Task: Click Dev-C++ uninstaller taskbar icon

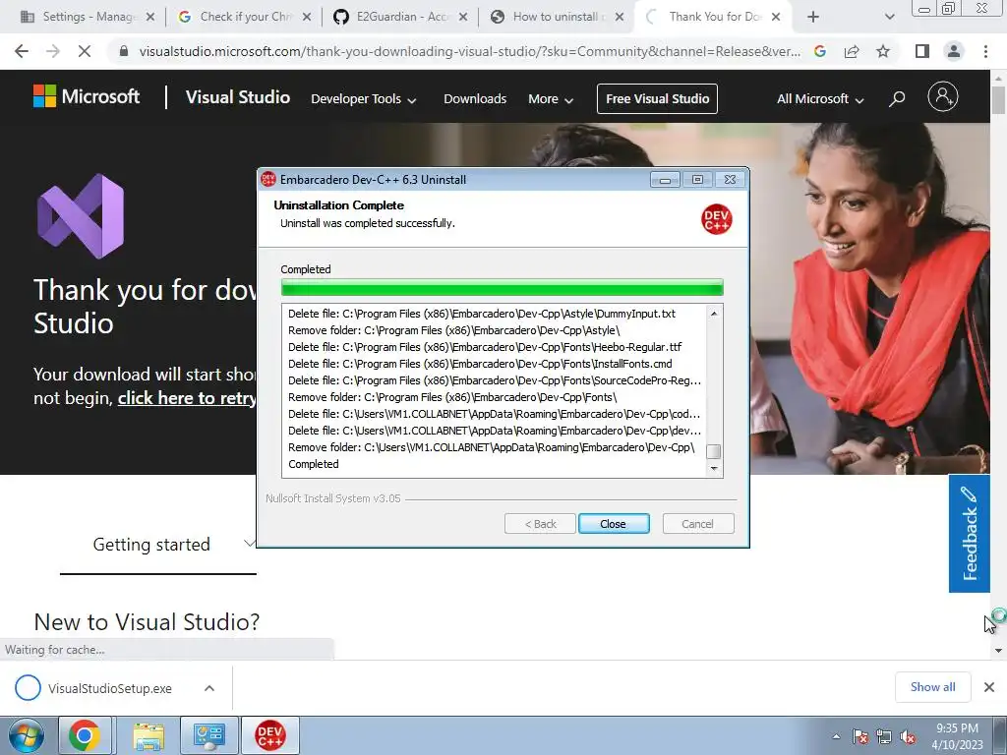Action: pyautogui.click(x=269, y=735)
